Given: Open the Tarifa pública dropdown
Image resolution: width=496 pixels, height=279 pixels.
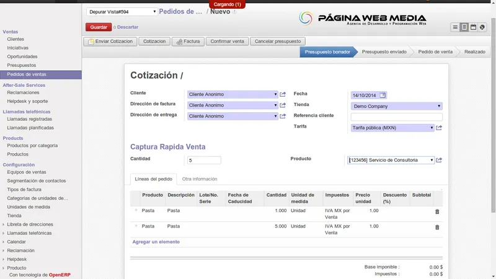Looking at the screenshot, I should coord(392,128).
